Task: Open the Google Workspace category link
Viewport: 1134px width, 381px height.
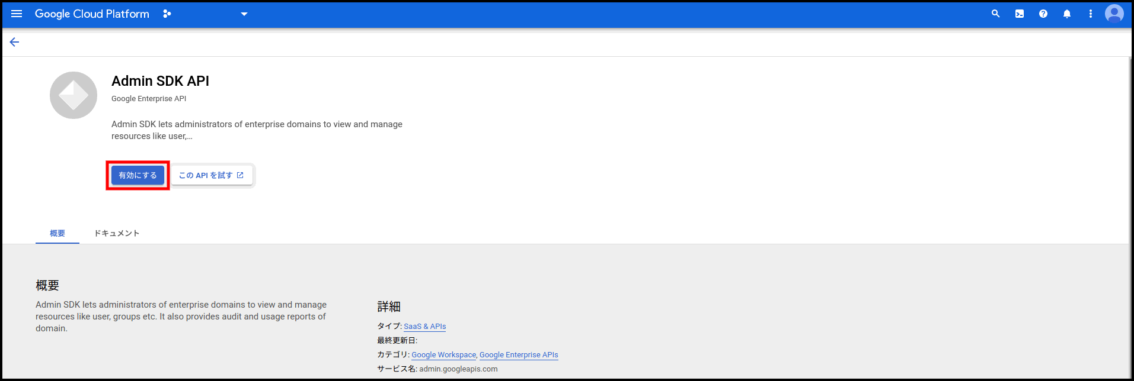Action: [444, 355]
